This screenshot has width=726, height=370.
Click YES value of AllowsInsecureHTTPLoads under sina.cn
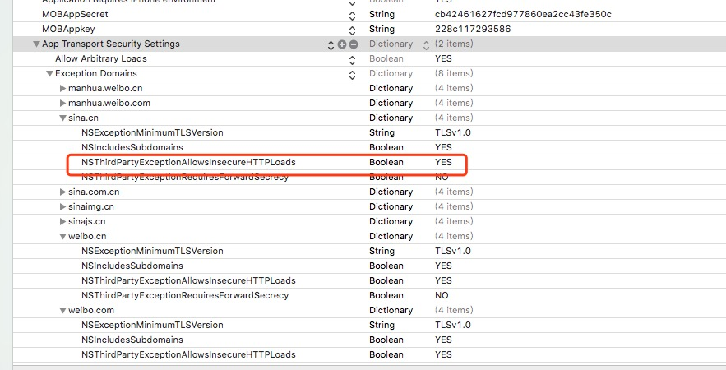click(443, 163)
